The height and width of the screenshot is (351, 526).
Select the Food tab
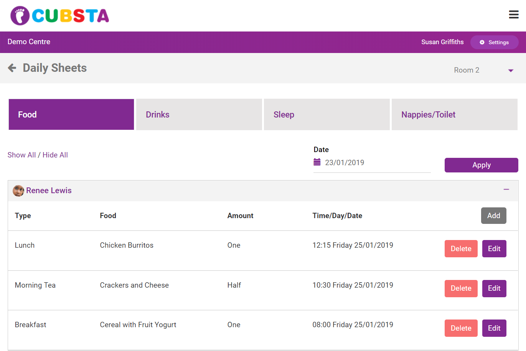pos(71,114)
